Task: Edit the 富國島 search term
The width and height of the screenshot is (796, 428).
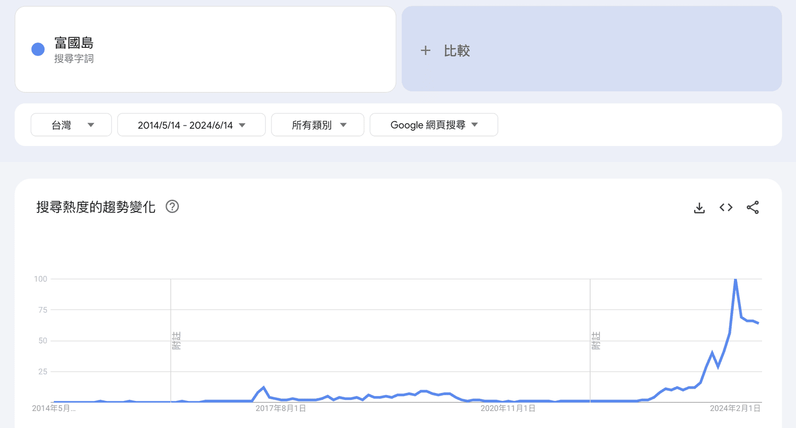Action: point(74,43)
